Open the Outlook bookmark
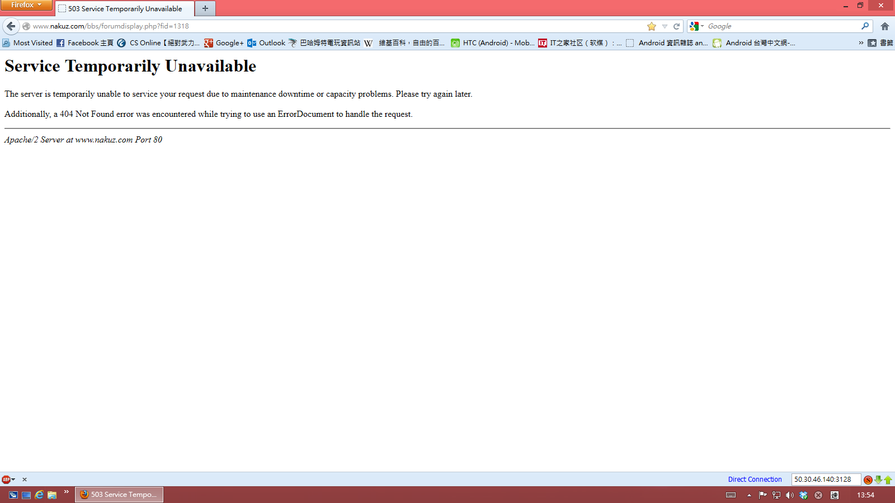895x503 pixels. point(266,42)
